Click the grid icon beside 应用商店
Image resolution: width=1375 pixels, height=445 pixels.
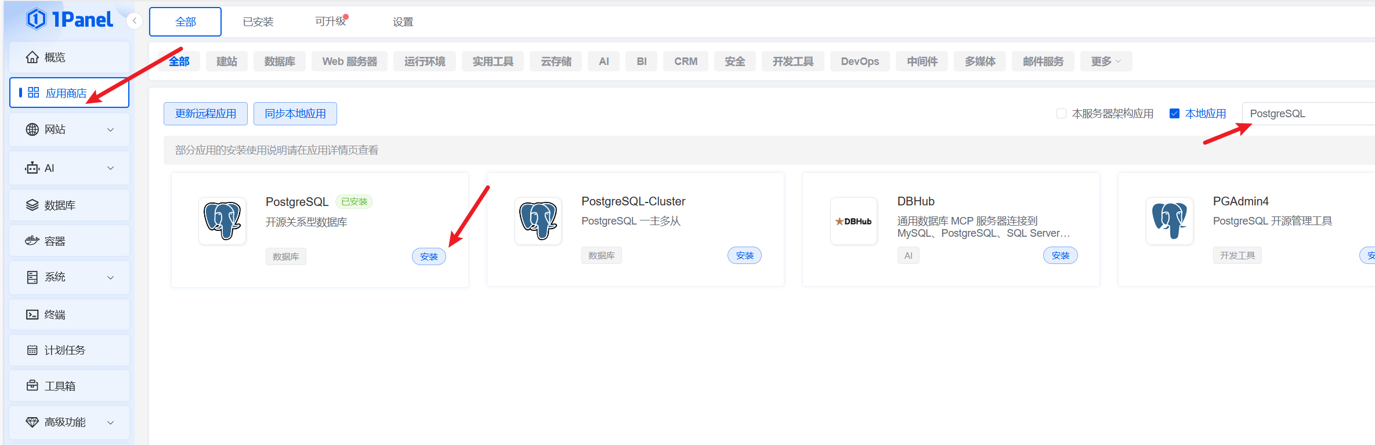tap(34, 93)
